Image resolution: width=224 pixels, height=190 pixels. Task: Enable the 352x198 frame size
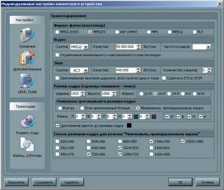click(57, 148)
